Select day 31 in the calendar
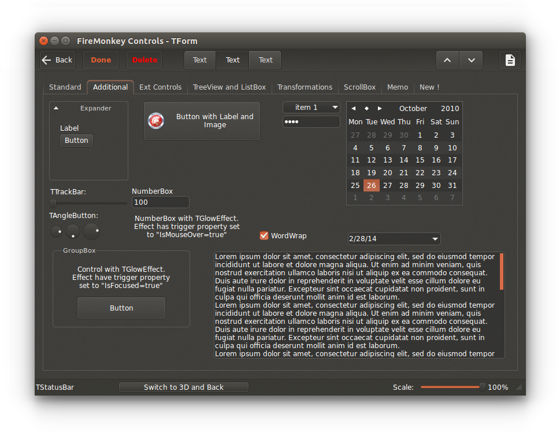The width and height of the screenshot is (560, 432). click(x=452, y=186)
